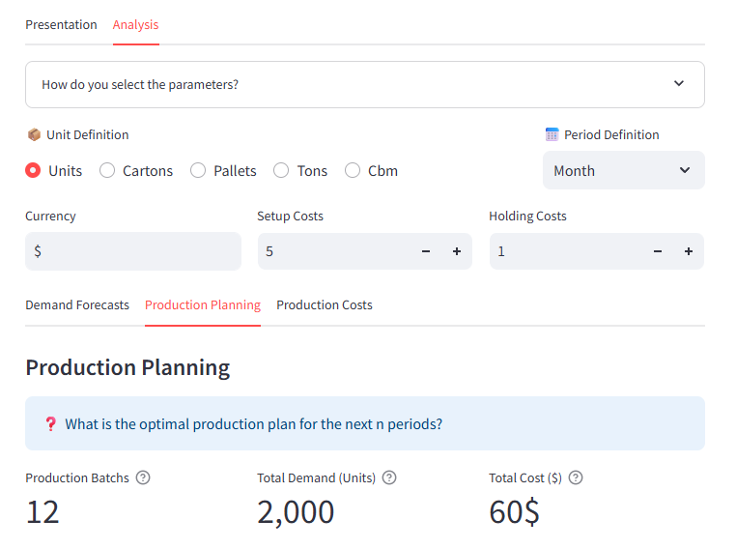Click help icon next to Production Batches
736x549 pixels.
[x=143, y=477]
